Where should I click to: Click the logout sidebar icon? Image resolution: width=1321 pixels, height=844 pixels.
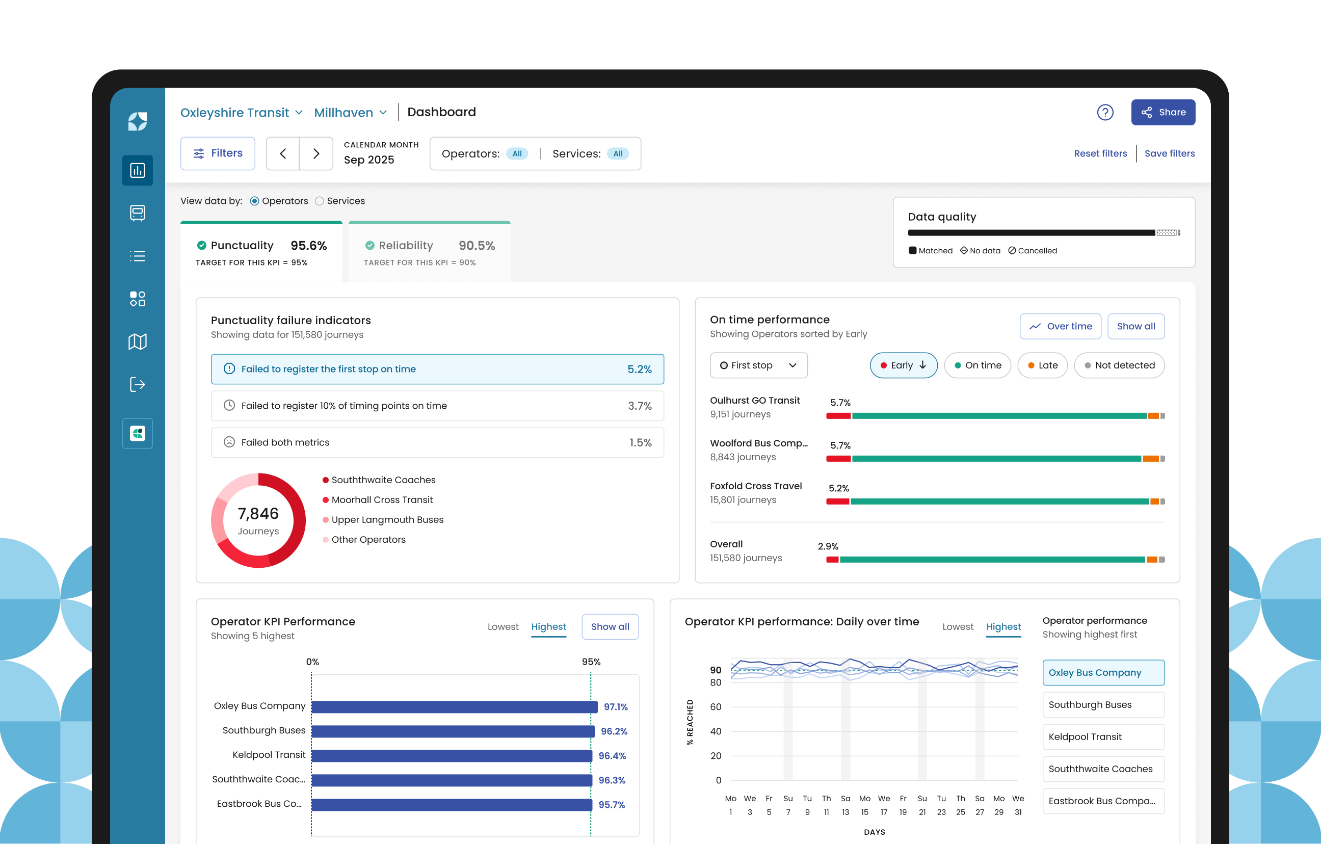[x=137, y=384]
